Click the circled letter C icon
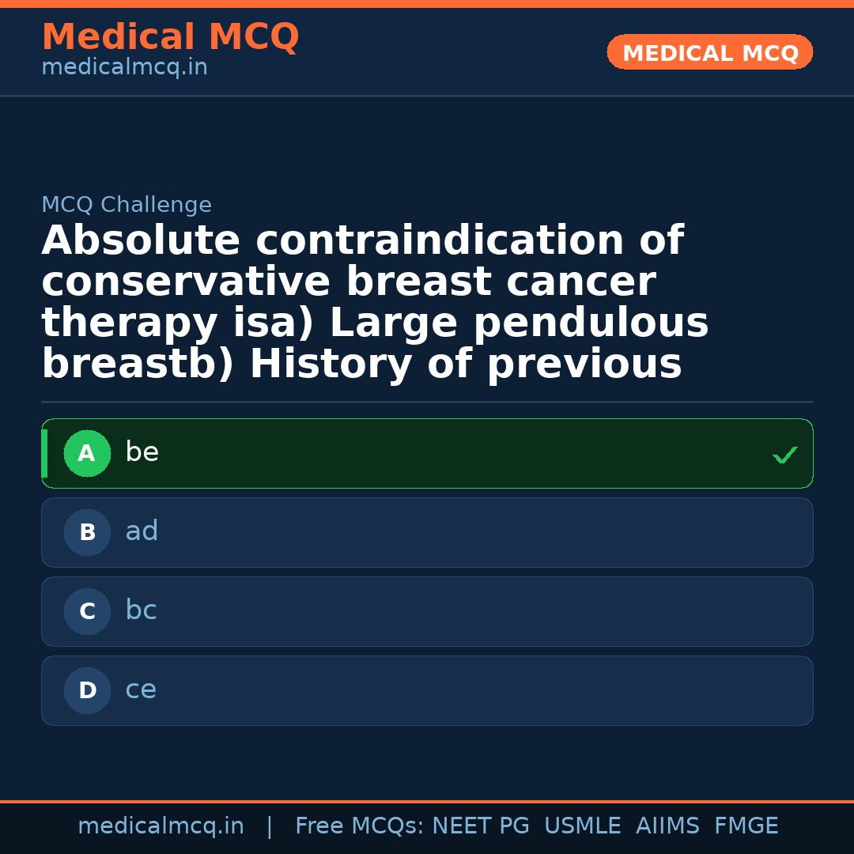Screen dimensions: 854x854 87,611
